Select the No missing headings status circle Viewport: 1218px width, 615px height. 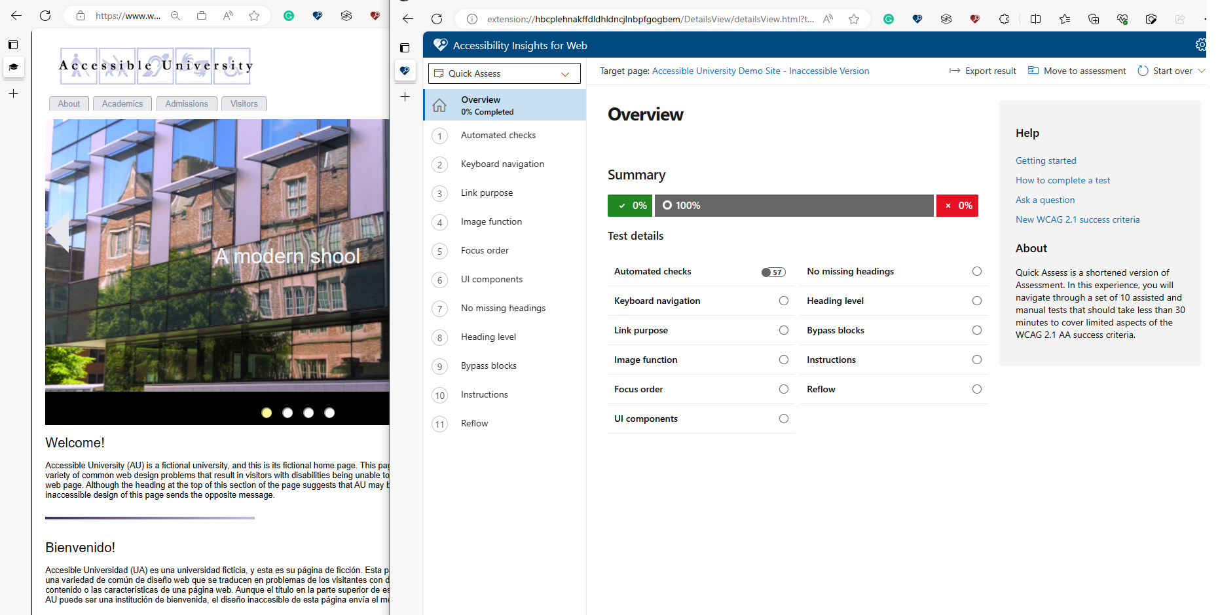click(x=977, y=271)
